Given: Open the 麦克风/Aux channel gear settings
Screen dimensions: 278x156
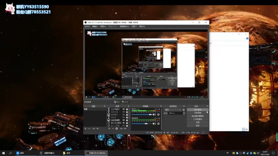Looking at the screenshot, I should pyautogui.click(x=158, y=115).
